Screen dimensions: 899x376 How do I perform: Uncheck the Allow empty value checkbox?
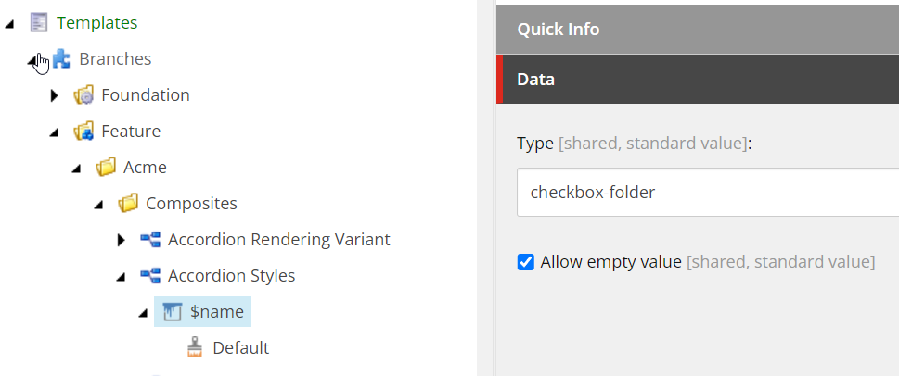tap(526, 262)
